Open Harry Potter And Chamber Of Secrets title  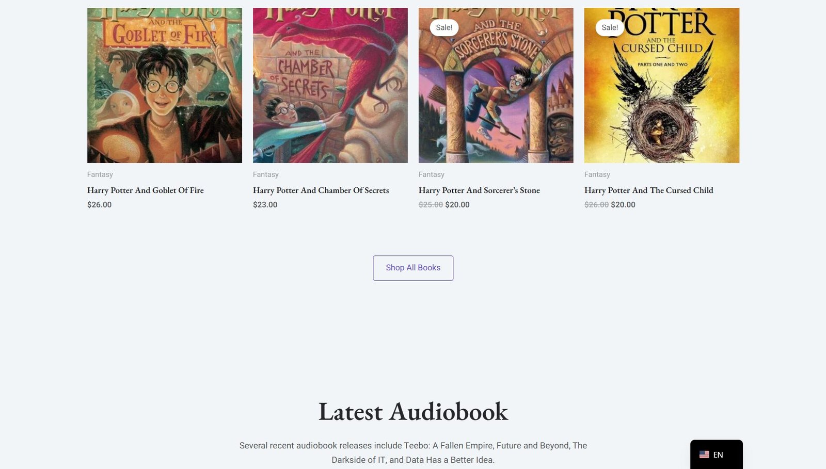click(321, 190)
